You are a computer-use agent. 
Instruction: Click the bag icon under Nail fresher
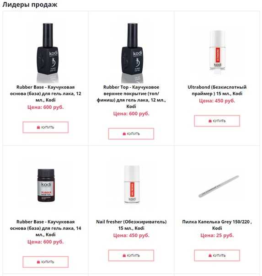click(x=124, y=255)
